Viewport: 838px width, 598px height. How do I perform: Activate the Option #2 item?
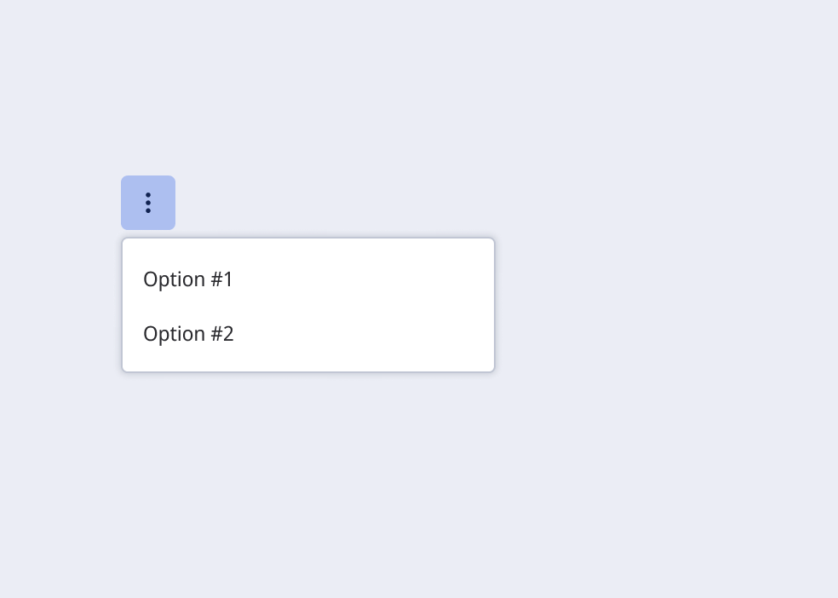[188, 334]
